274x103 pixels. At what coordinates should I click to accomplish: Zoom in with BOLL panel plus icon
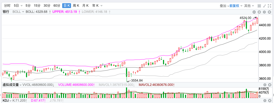click(259, 12)
